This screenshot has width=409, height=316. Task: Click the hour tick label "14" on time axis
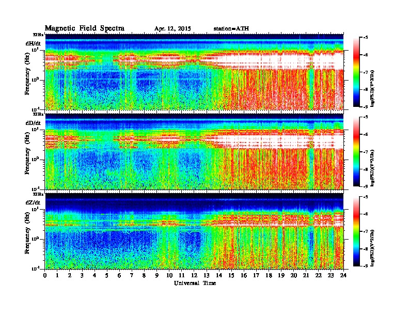tap(219, 275)
